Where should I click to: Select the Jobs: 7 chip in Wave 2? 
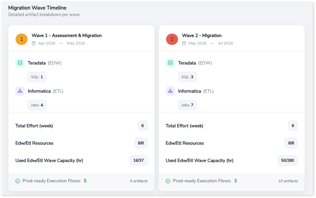(187, 105)
